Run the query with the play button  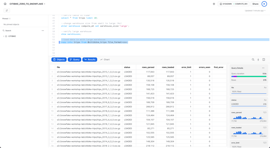click(x=264, y=4)
